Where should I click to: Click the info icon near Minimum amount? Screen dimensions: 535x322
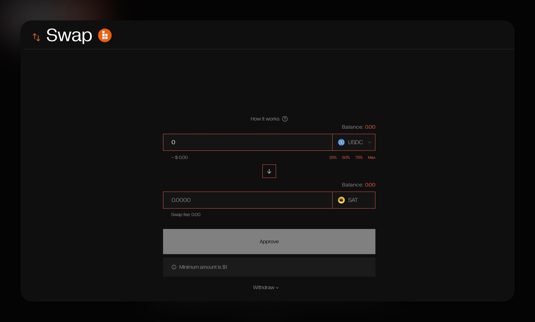(174, 267)
